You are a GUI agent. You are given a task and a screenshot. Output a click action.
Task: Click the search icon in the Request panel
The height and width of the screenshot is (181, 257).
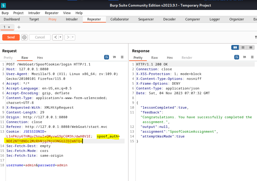[x=107, y=57]
